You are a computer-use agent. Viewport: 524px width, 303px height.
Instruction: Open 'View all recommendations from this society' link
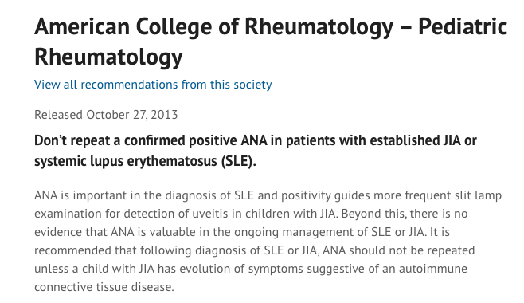(153, 85)
